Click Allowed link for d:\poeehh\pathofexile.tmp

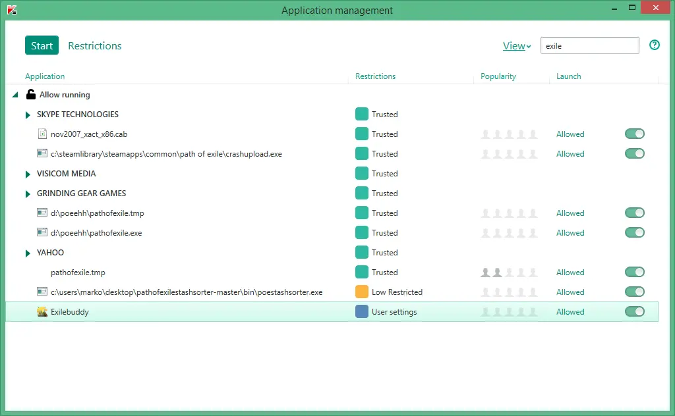click(x=570, y=213)
